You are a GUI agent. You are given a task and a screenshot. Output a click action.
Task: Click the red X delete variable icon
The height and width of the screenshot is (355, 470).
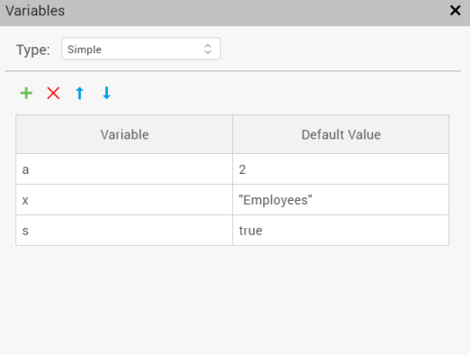pyautogui.click(x=53, y=93)
